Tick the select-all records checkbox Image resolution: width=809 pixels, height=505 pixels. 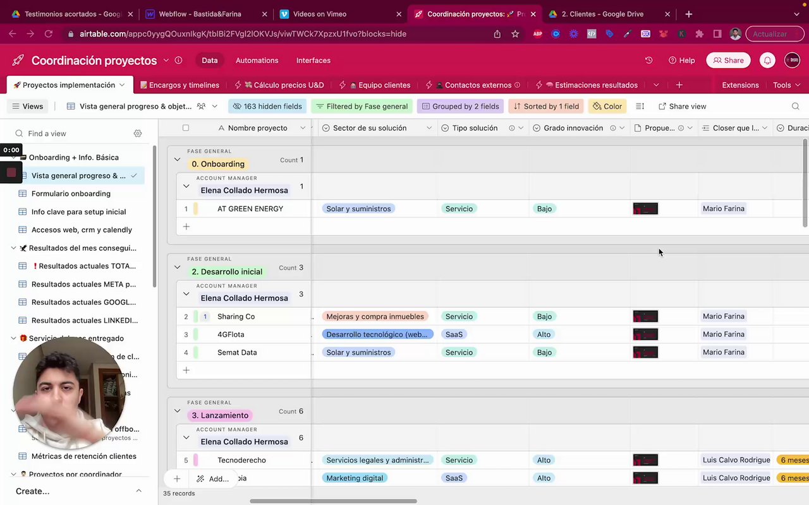(185, 128)
